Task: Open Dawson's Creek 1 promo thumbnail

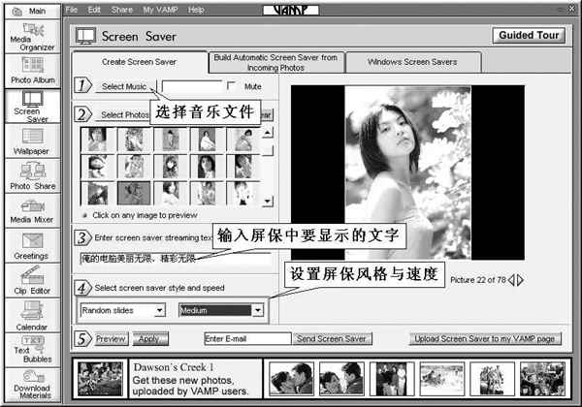Action: pos(100,379)
